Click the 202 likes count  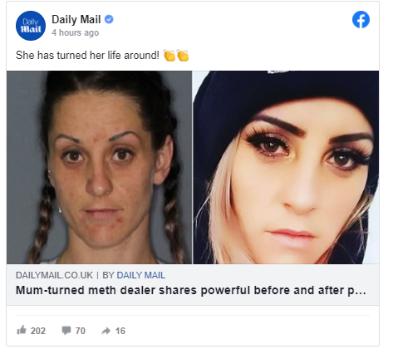click(38, 331)
